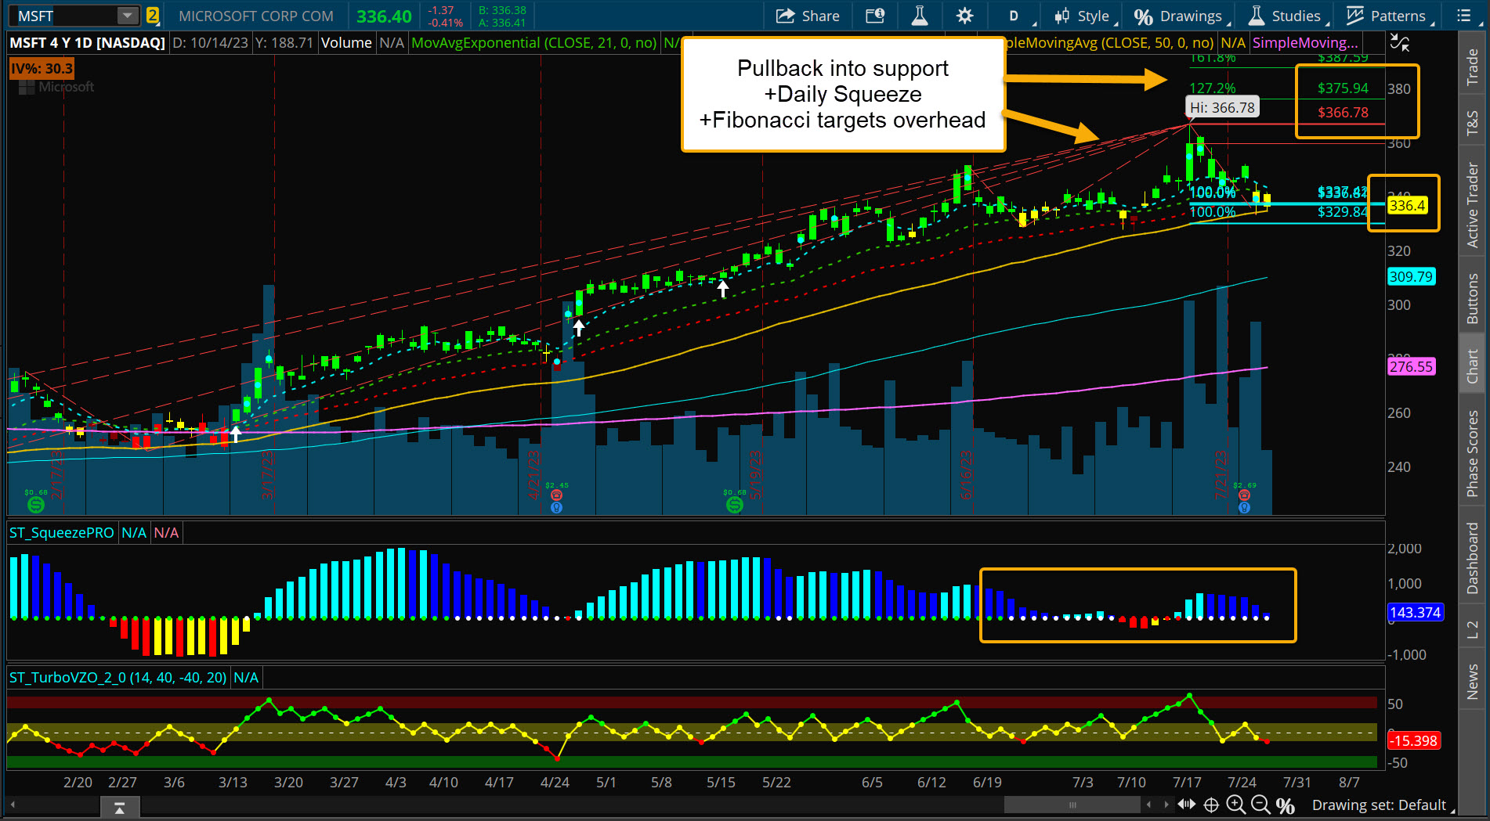This screenshot has height=821, width=1490.
Task: Open the MSFT symbol dropdown
Action: click(x=126, y=14)
